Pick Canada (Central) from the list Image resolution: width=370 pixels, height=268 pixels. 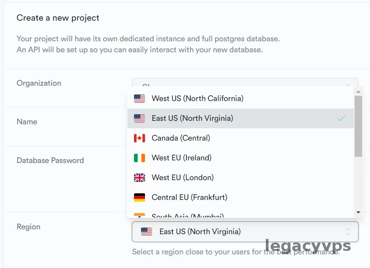[181, 138]
